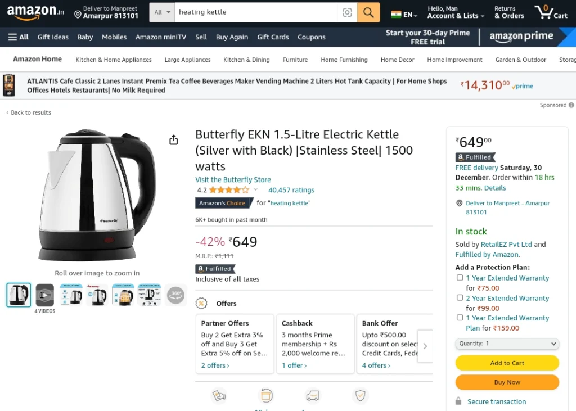Select Kitchen & Dining category tab
Viewport: 576px width, 411px height.
(246, 60)
